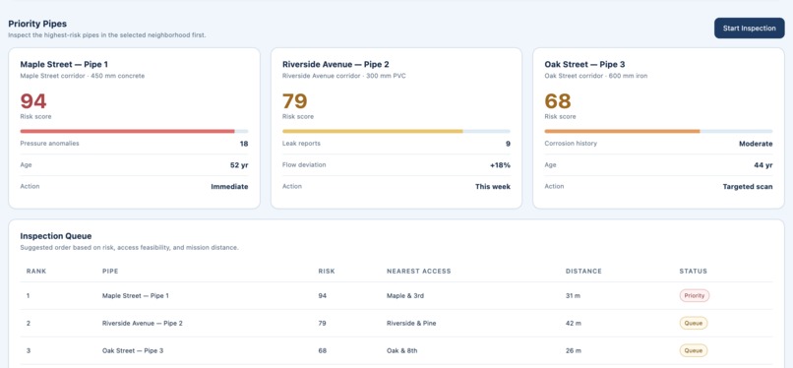Click the Immediate action value
793x368 pixels.
(x=229, y=187)
